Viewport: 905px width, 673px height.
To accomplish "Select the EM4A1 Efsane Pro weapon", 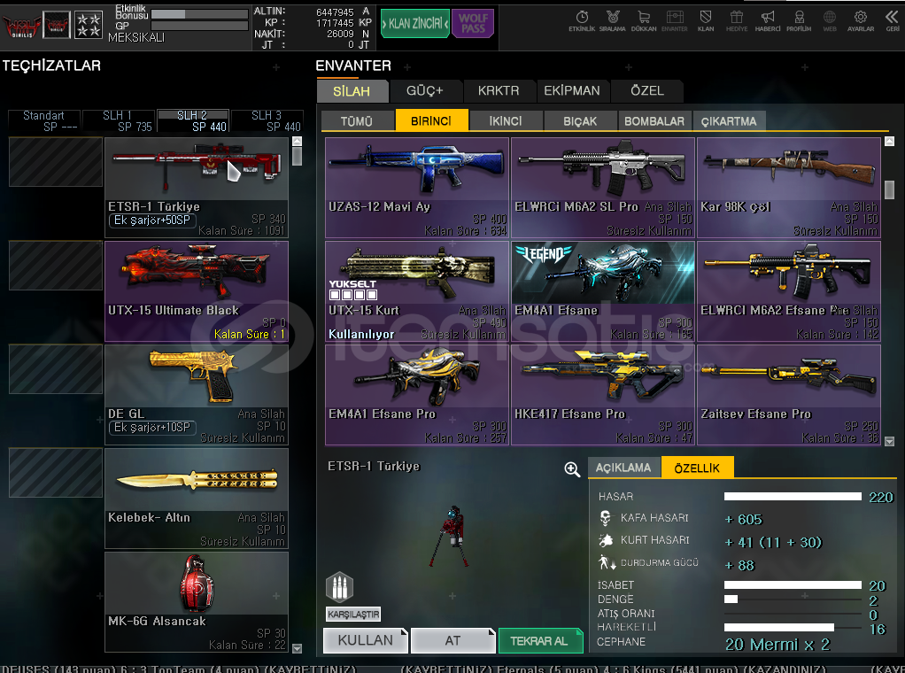I will [x=417, y=395].
